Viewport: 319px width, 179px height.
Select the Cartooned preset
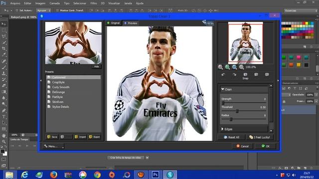click(x=73, y=78)
